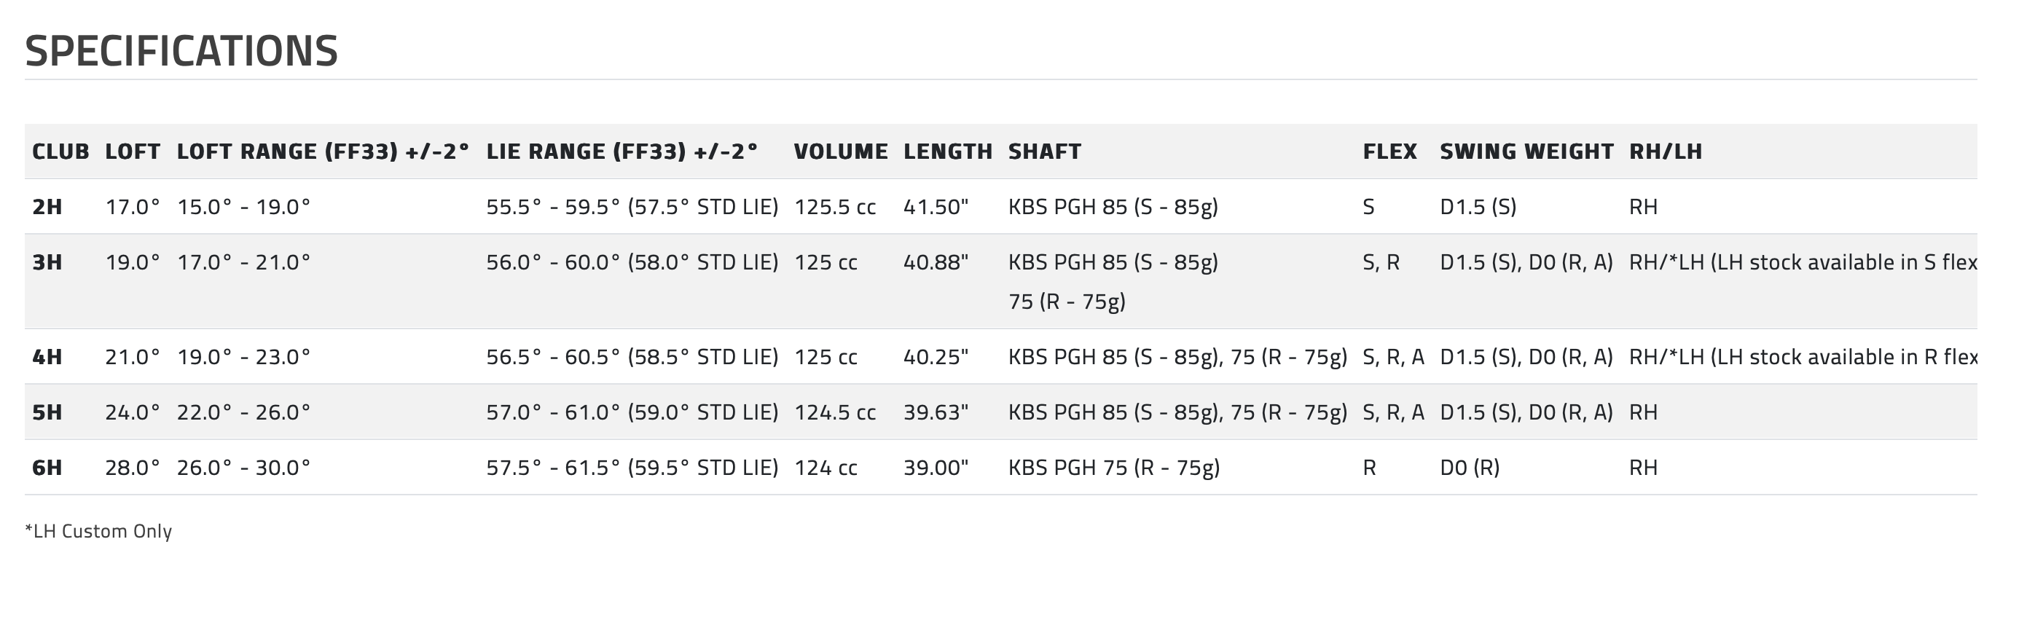Select the KBS PGH 75 (R - 75g) shaft cell
Screen dimensions: 2027x625
point(1114,468)
